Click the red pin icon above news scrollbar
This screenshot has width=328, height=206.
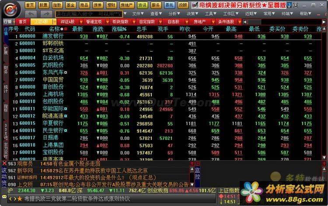[192, 163]
